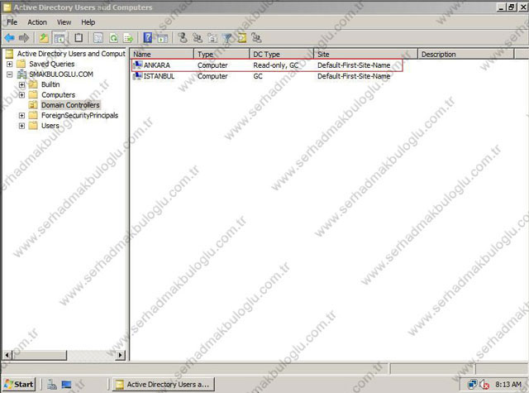The width and height of the screenshot is (529, 393).
Task: Select the Computers tree item
Action: 59,95
